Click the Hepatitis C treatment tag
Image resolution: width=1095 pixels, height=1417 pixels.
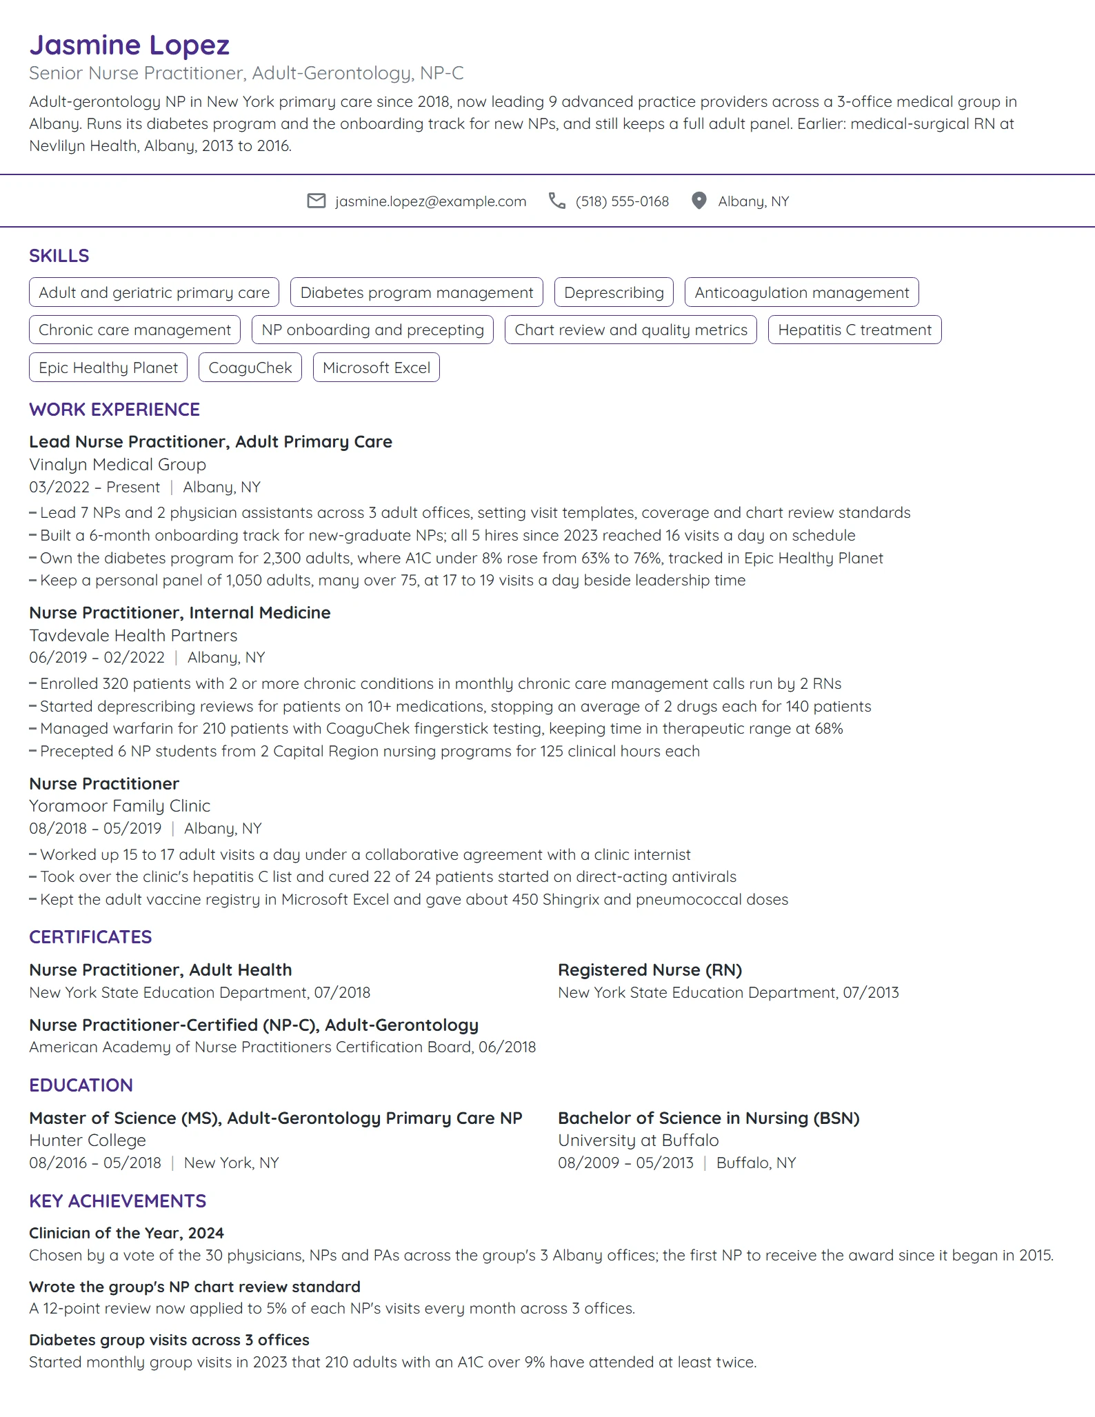[x=855, y=330]
